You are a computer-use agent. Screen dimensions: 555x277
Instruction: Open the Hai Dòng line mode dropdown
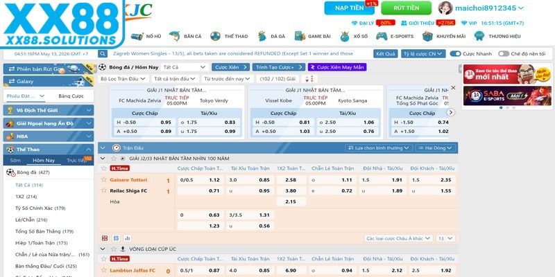tap(436, 148)
